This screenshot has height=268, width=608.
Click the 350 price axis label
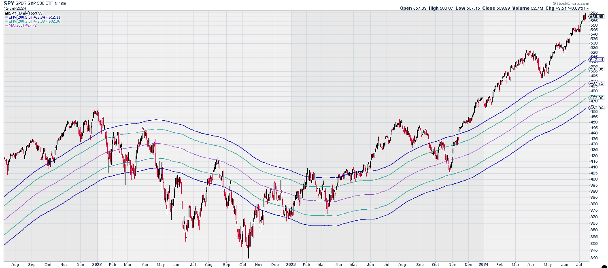click(x=594, y=243)
